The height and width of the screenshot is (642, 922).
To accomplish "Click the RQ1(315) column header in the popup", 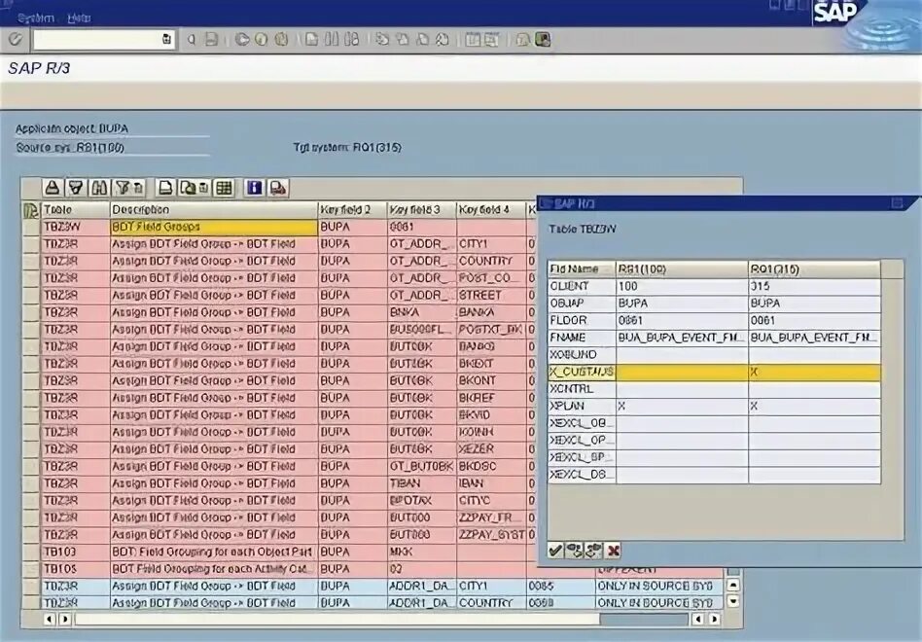I will 814,269.
